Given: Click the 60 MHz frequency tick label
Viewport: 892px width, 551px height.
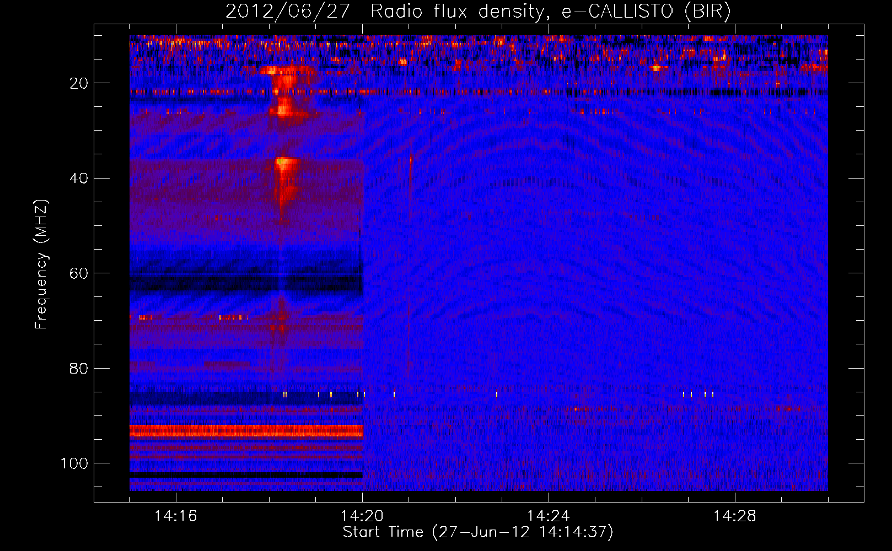Looking at the screenshot, I should pyautogui.click(x=79, y=273).
